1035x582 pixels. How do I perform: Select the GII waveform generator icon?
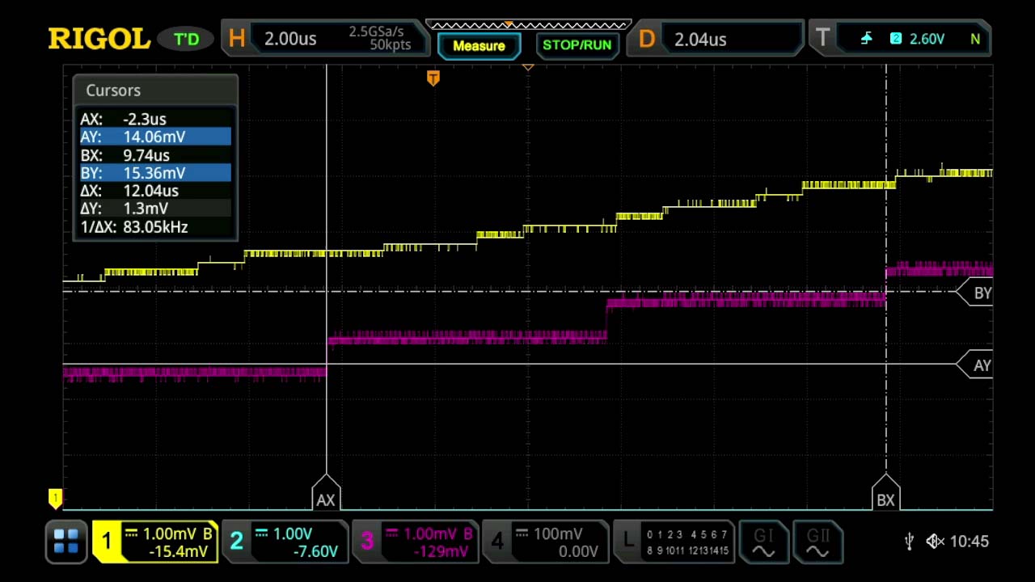coord(818,542)
